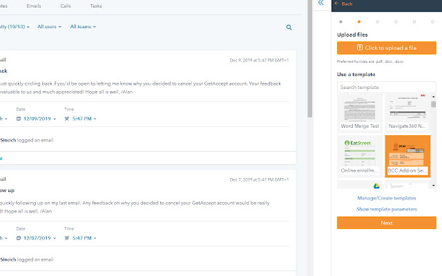The height and width of the screenshot is (276, 442).
Task: Click the Back arrow icon
Action: pos(336,3)
